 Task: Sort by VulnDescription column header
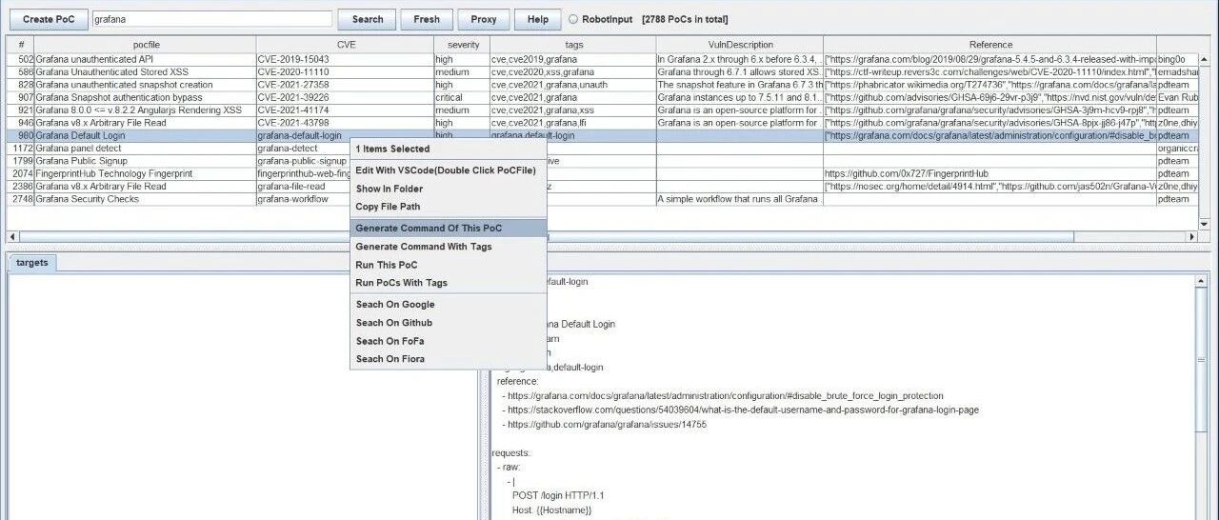coord(740,45)
